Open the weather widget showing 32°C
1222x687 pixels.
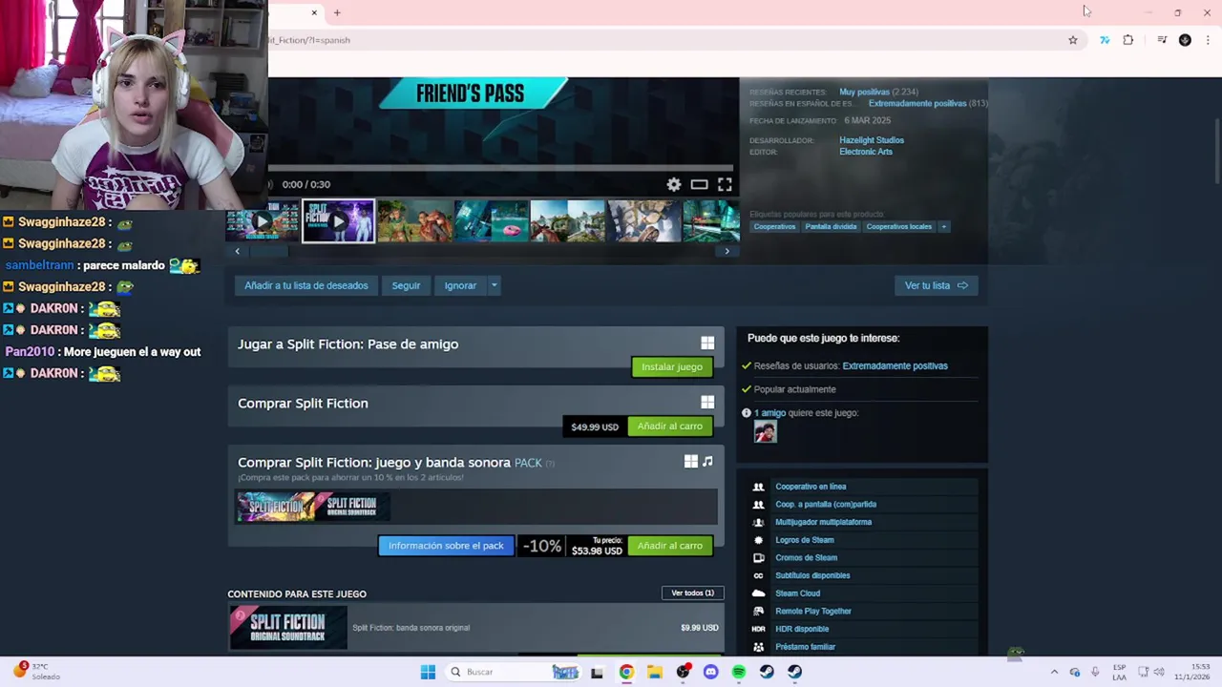pyautogui.click(x=36, y=672)
